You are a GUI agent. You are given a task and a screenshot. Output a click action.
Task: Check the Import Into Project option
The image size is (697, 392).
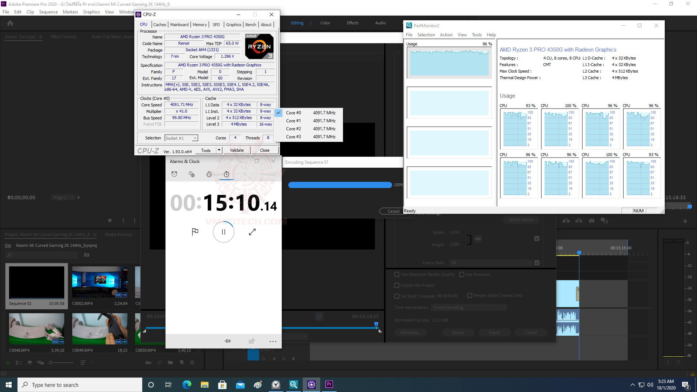click(x=397, y=285)
